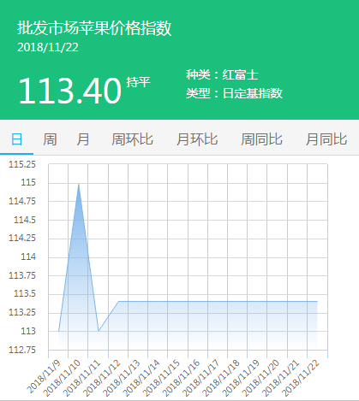The height and width of the screenshot is (401, 359).
Task: Click the 112.75 y-axis label
Action: click(22, 350)
